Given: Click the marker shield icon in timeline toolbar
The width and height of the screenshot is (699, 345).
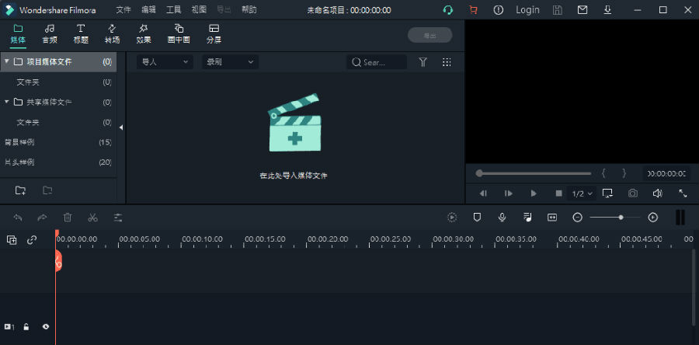Looking at the screenshot, I should point(478,218).
